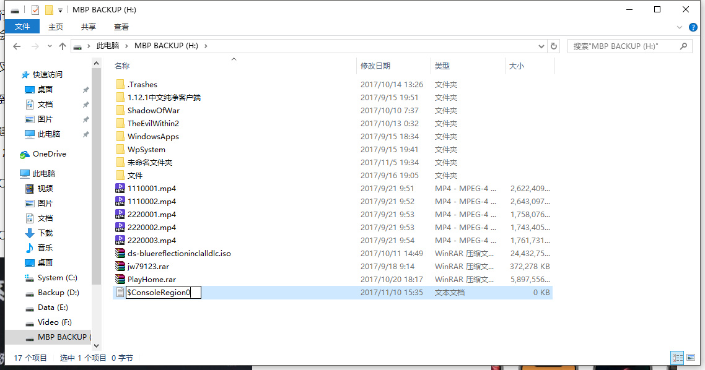Open Video (F:) drive
This screenshot has width=705, height=370.
pyautogui.click(x=55, y=322)
